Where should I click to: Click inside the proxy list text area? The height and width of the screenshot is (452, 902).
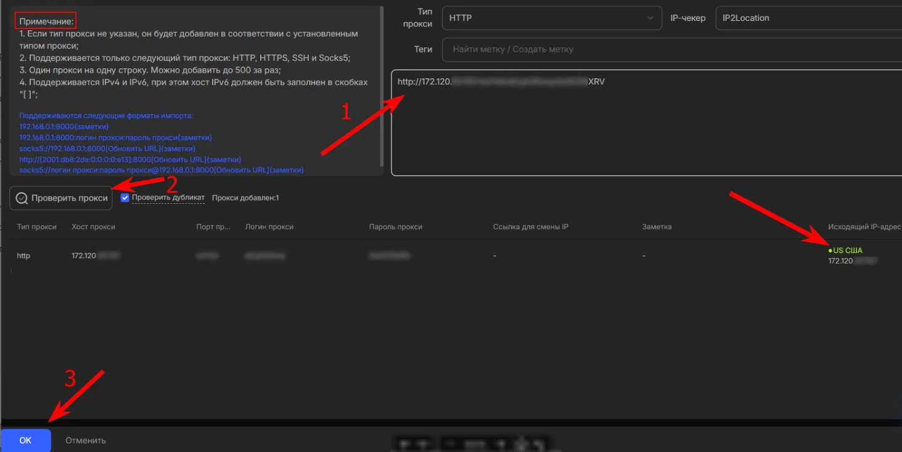click(x=646, y=129)
